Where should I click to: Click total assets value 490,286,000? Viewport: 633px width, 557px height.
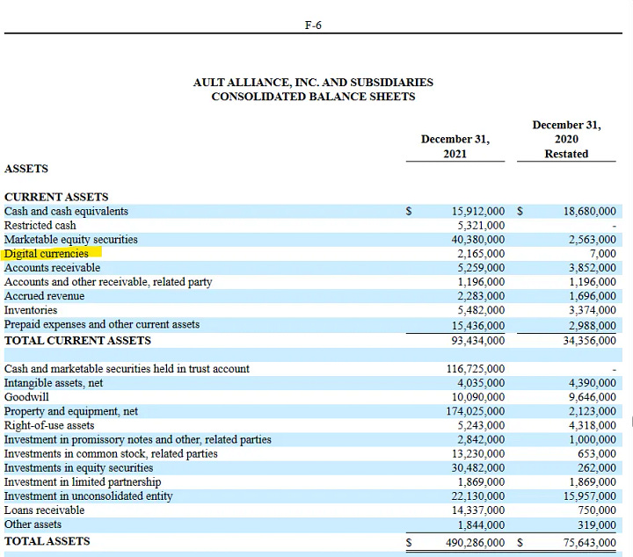(476, 543)
